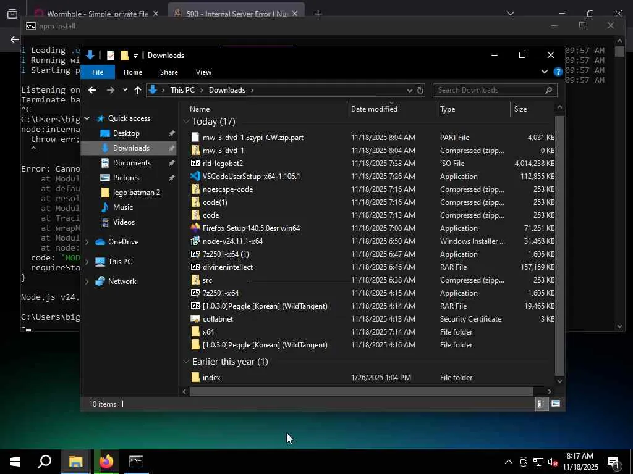The height and width of the screenshot is (474, 633).
Task: Click the mw-3-dvd-1.3zypi_CW.zip.part file icon
Action: click(x=195, y=138)
